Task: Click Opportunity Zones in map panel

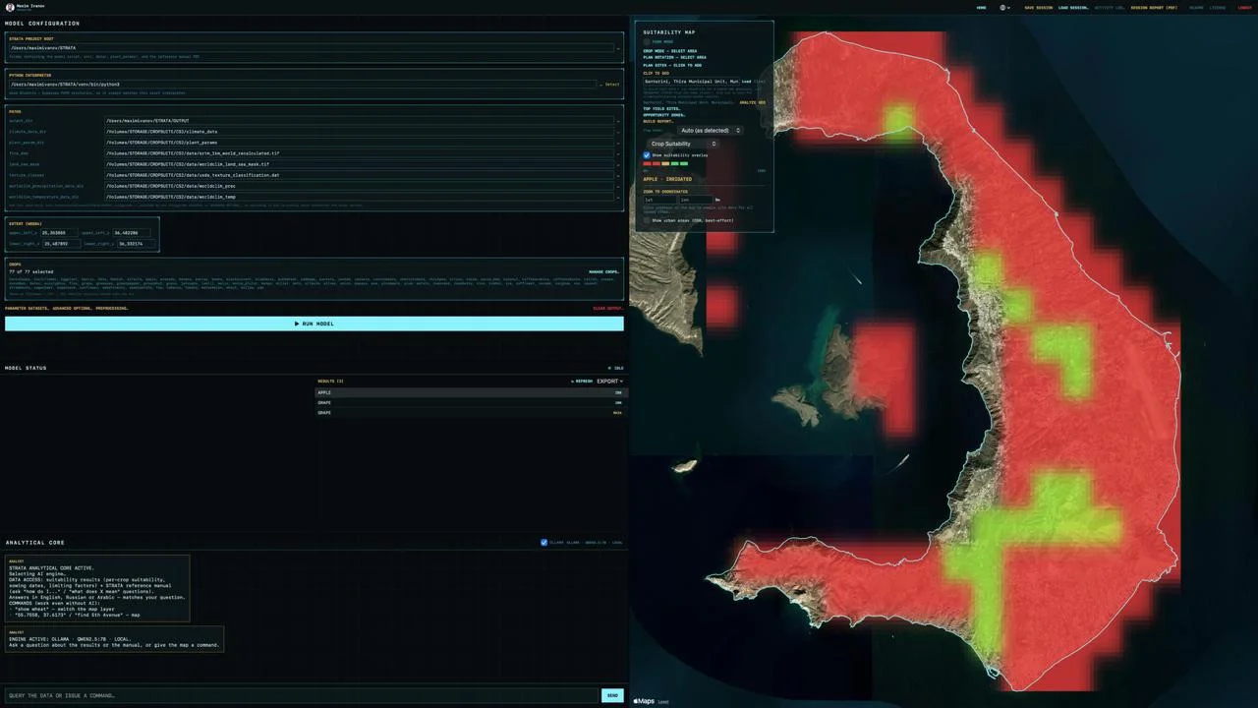Action: (x=663, y=115)
